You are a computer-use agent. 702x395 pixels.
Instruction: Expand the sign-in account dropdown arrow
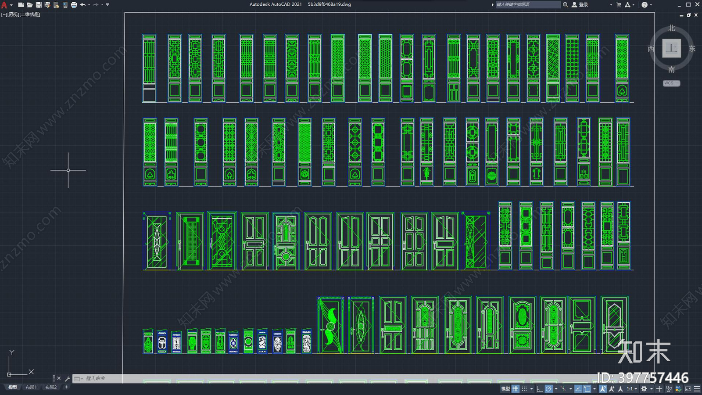(611, 5)
